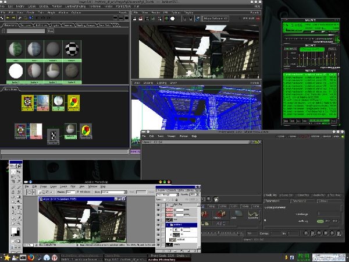Open the Lighting menu of Maya viewport
Screen dimensions: 349x262
(162, 83)
